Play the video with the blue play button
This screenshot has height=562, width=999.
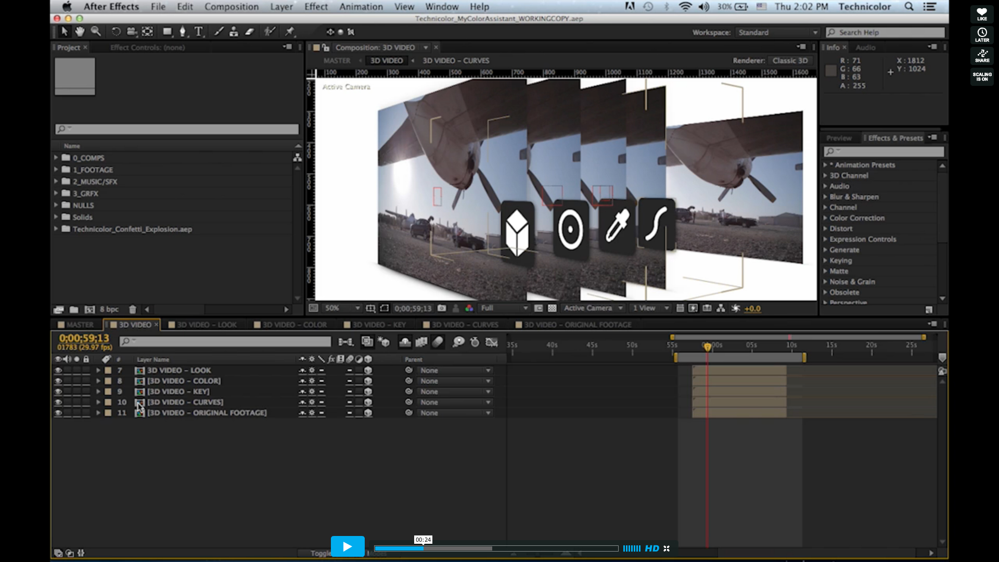point(348,546)
